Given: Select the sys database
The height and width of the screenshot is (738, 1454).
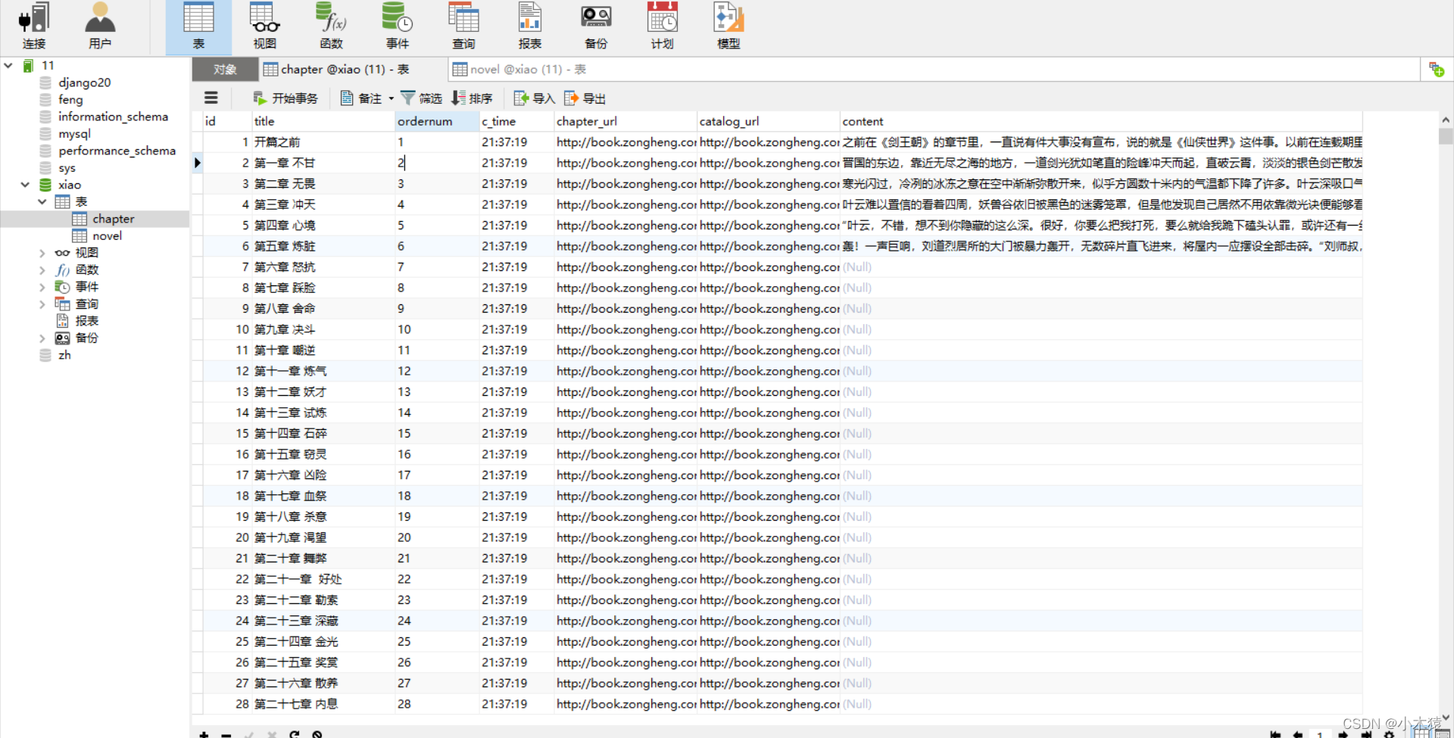Looking at the screenshot, I should click(x=67, y=168).
